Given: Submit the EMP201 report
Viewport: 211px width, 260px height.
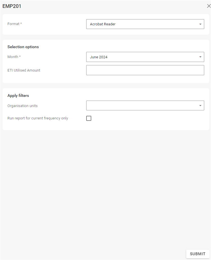Looking at the screenshot, I should pyautogui.click(x=197, y=254).
